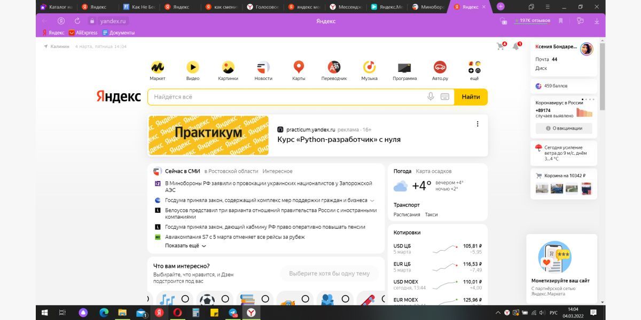Image resolution: width=641 pixels, height=320 pixels.
Task: Show hidden system tray icons chevron
Action: click(x=498, y=313)
